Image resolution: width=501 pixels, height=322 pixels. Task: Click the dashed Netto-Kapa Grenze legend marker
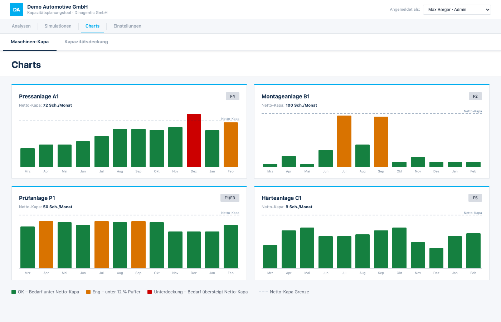263,292
